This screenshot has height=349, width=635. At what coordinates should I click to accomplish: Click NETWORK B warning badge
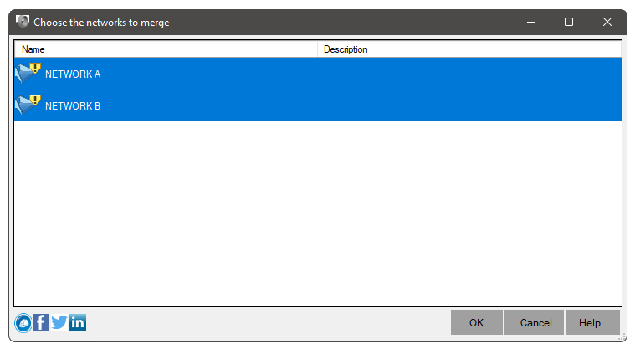[x=35, y=100]
